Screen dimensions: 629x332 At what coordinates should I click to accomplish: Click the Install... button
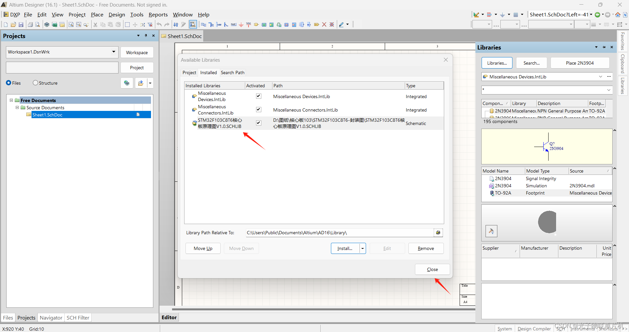click(345, 249)
